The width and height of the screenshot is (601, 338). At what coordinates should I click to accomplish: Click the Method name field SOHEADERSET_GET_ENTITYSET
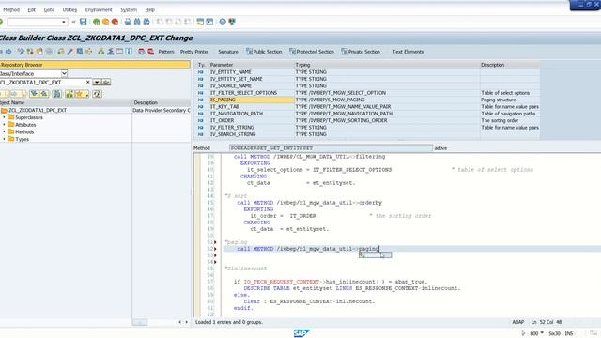coord(331,148)
